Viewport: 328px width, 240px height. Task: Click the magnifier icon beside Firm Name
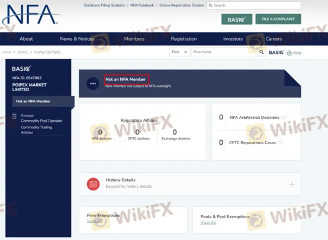pos(261,52)
